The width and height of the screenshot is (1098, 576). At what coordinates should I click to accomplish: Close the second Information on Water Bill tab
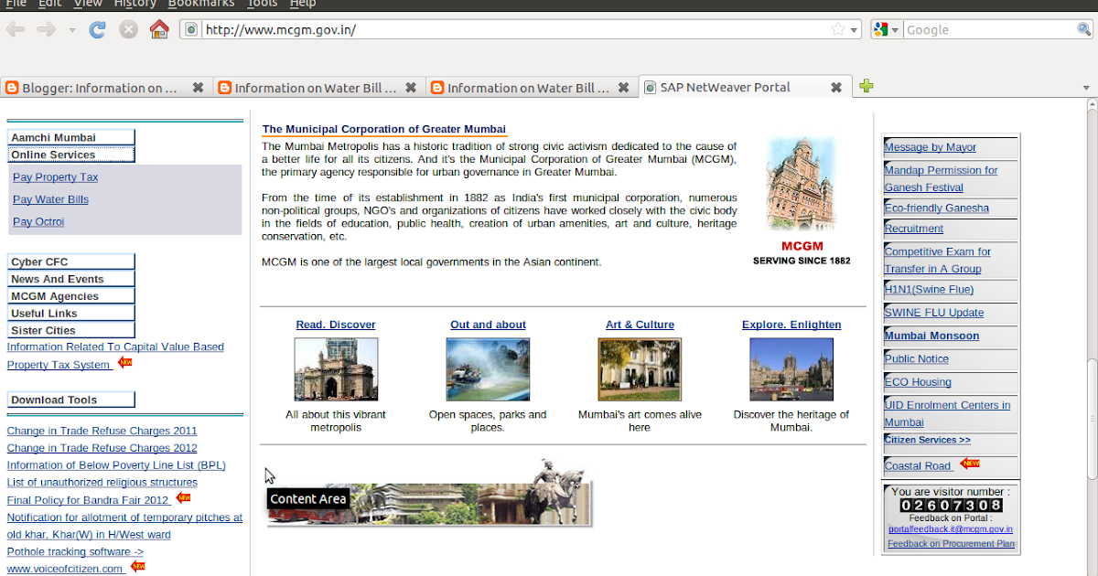click(411, 88)
